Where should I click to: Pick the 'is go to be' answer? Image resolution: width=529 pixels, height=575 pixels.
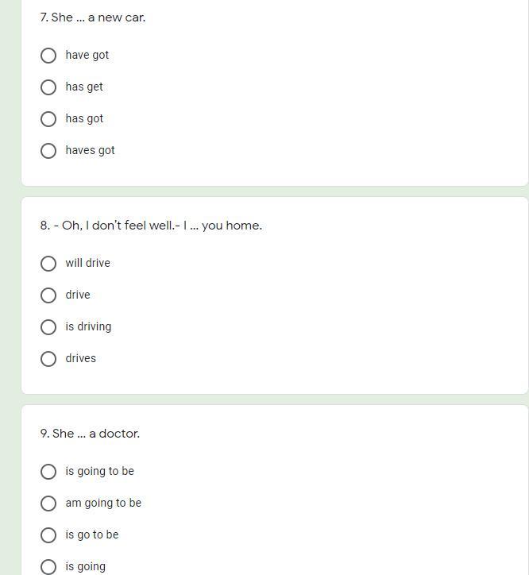(48, 535)
